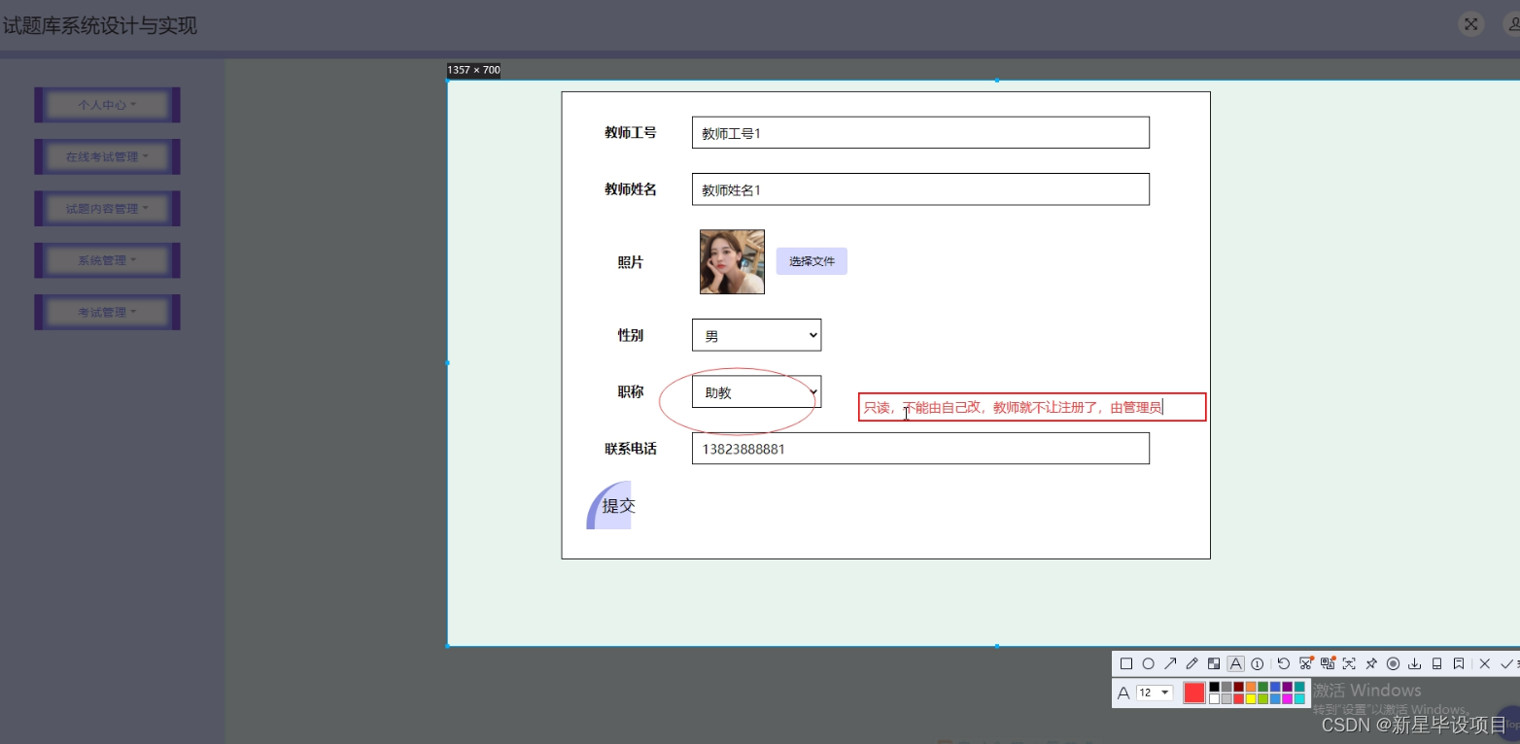Open the 在线考试管理 sidebar menu
The width and height of the screenshot is (1520, 744).
click(x=107, y=156)
